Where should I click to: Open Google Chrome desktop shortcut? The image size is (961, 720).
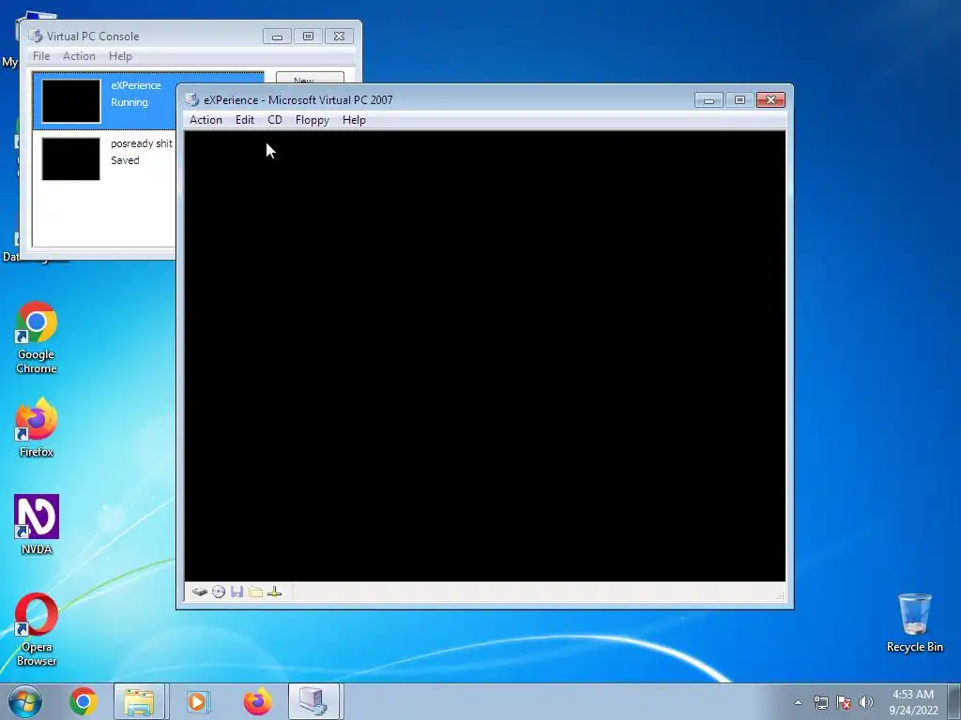(x=37, y=337)
